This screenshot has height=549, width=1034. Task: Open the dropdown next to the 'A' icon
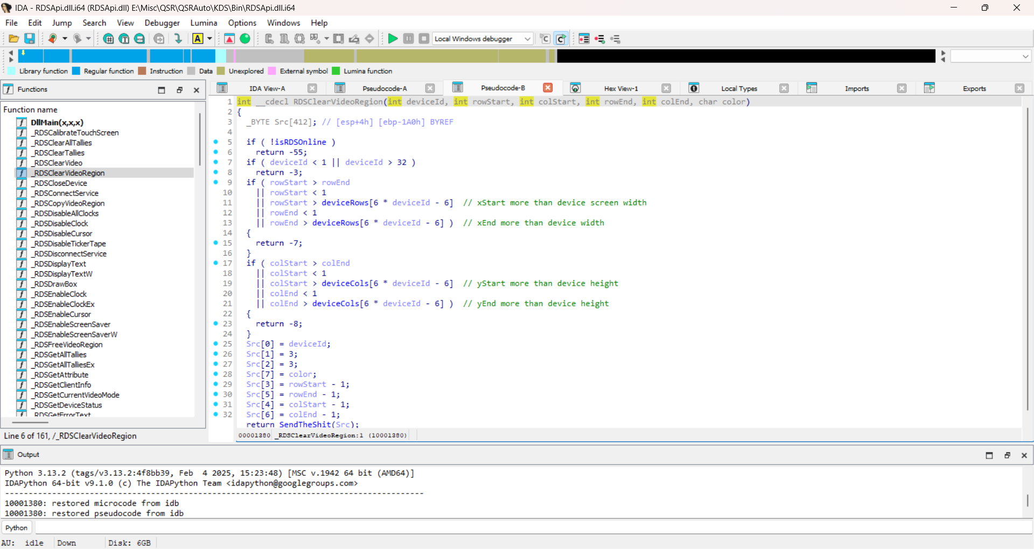tap(209, 39)
